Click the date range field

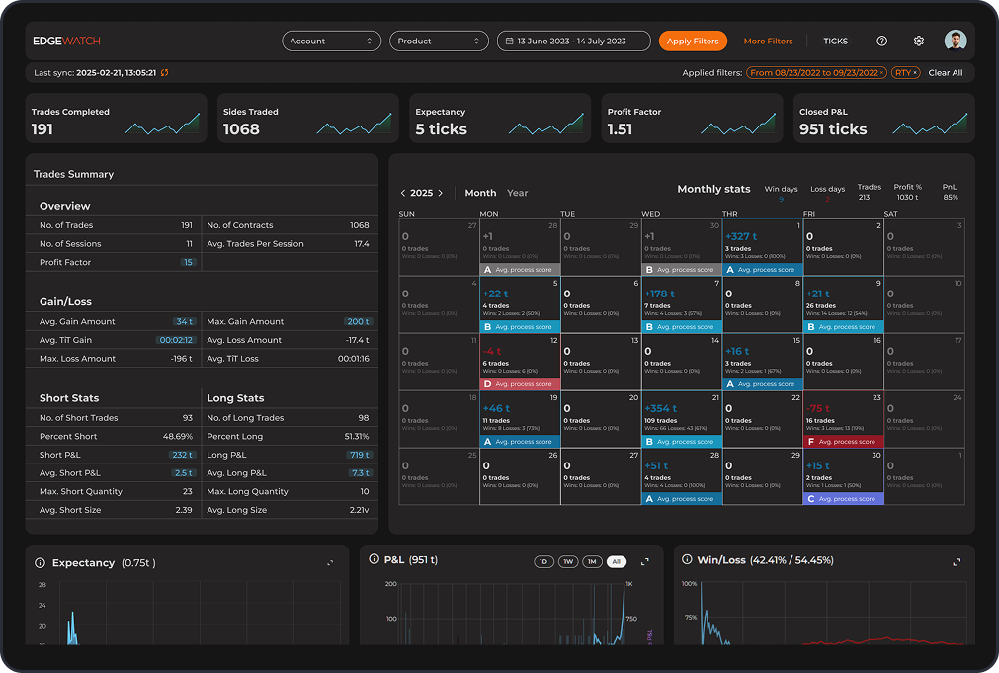[573, 42]
